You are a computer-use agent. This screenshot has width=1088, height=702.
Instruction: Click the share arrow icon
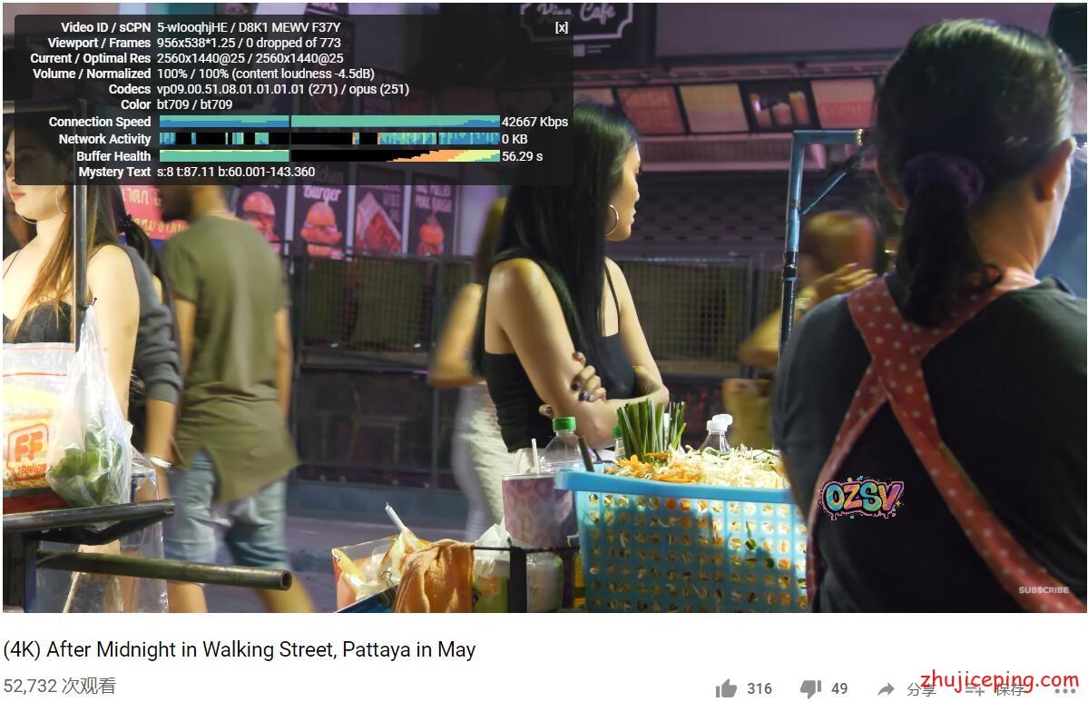point(886,688)
